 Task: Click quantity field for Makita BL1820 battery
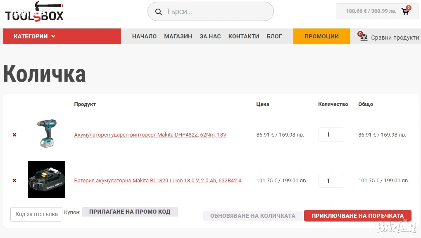331,181
